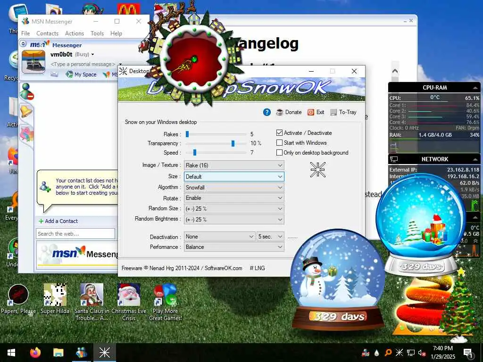
Task: Open the Help menu in MSN Messenger
Action: (116, 33)
